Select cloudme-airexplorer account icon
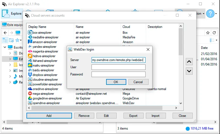This screenshot has height=134, width=220. [x=30, y=79]
